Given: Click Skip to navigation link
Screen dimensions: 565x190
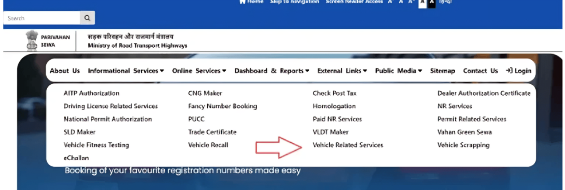Looking at the screenshot, I should tap(295, 2).
